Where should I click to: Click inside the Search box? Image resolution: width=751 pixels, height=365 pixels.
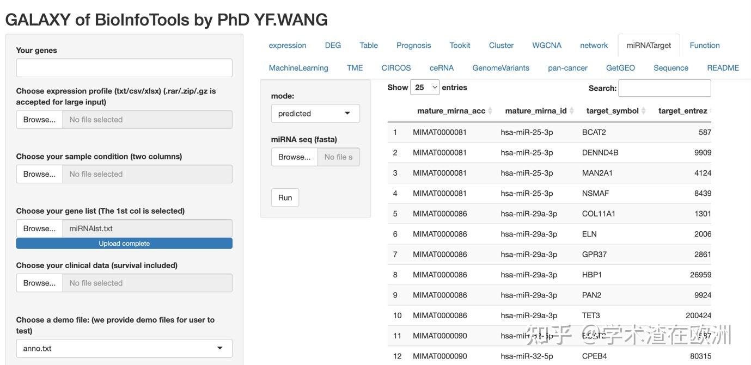pos(665,88)
